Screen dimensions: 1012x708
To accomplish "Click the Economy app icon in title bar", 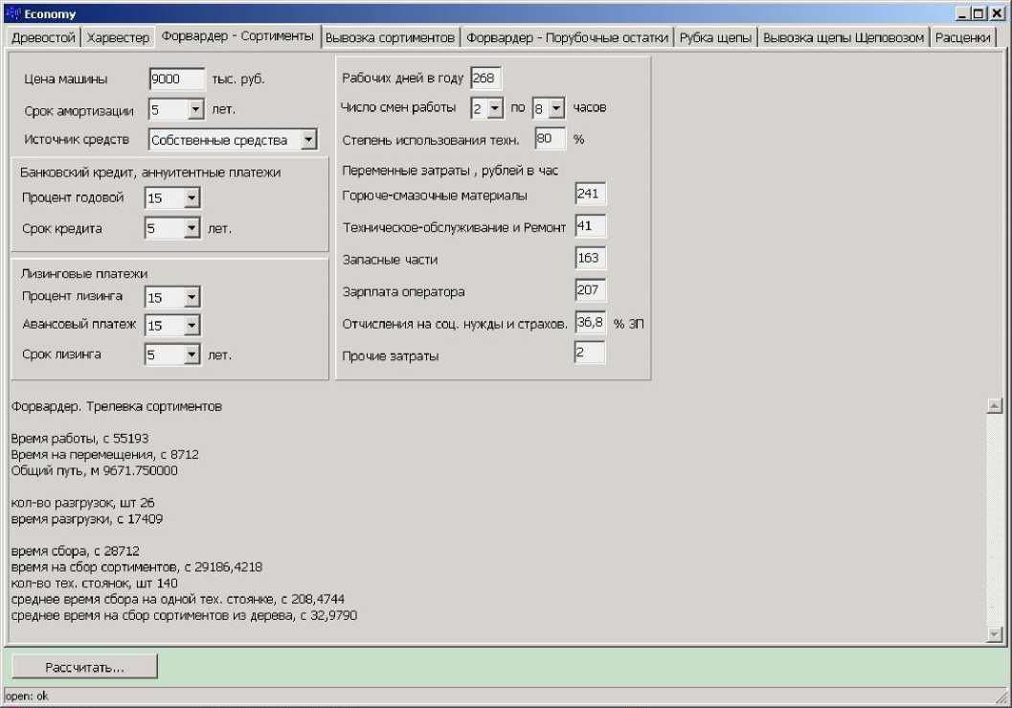I will pyautogui.click(x=13, y=14).
